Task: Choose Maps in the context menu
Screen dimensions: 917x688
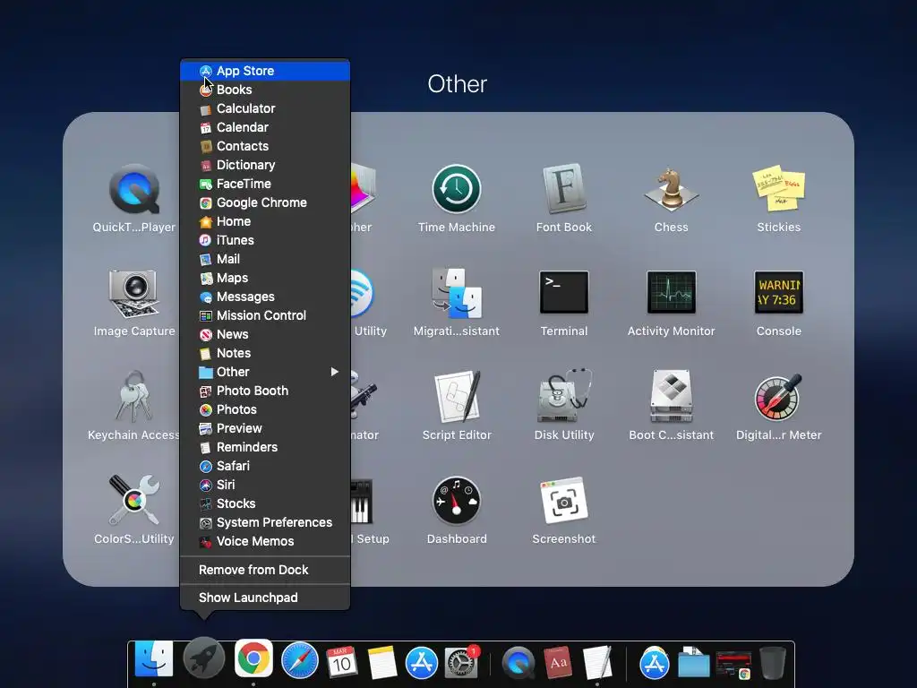Action: click(265, 278)
